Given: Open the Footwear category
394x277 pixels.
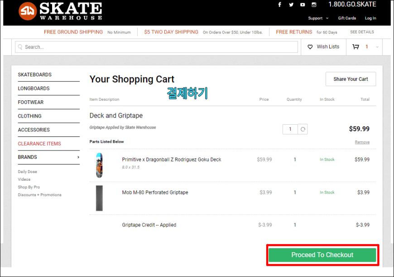Looking at the screenshot, I should [31, 102].
